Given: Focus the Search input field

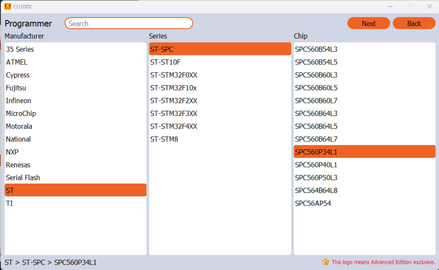Looking at the screenshot, I should click(x=129, y=23).
